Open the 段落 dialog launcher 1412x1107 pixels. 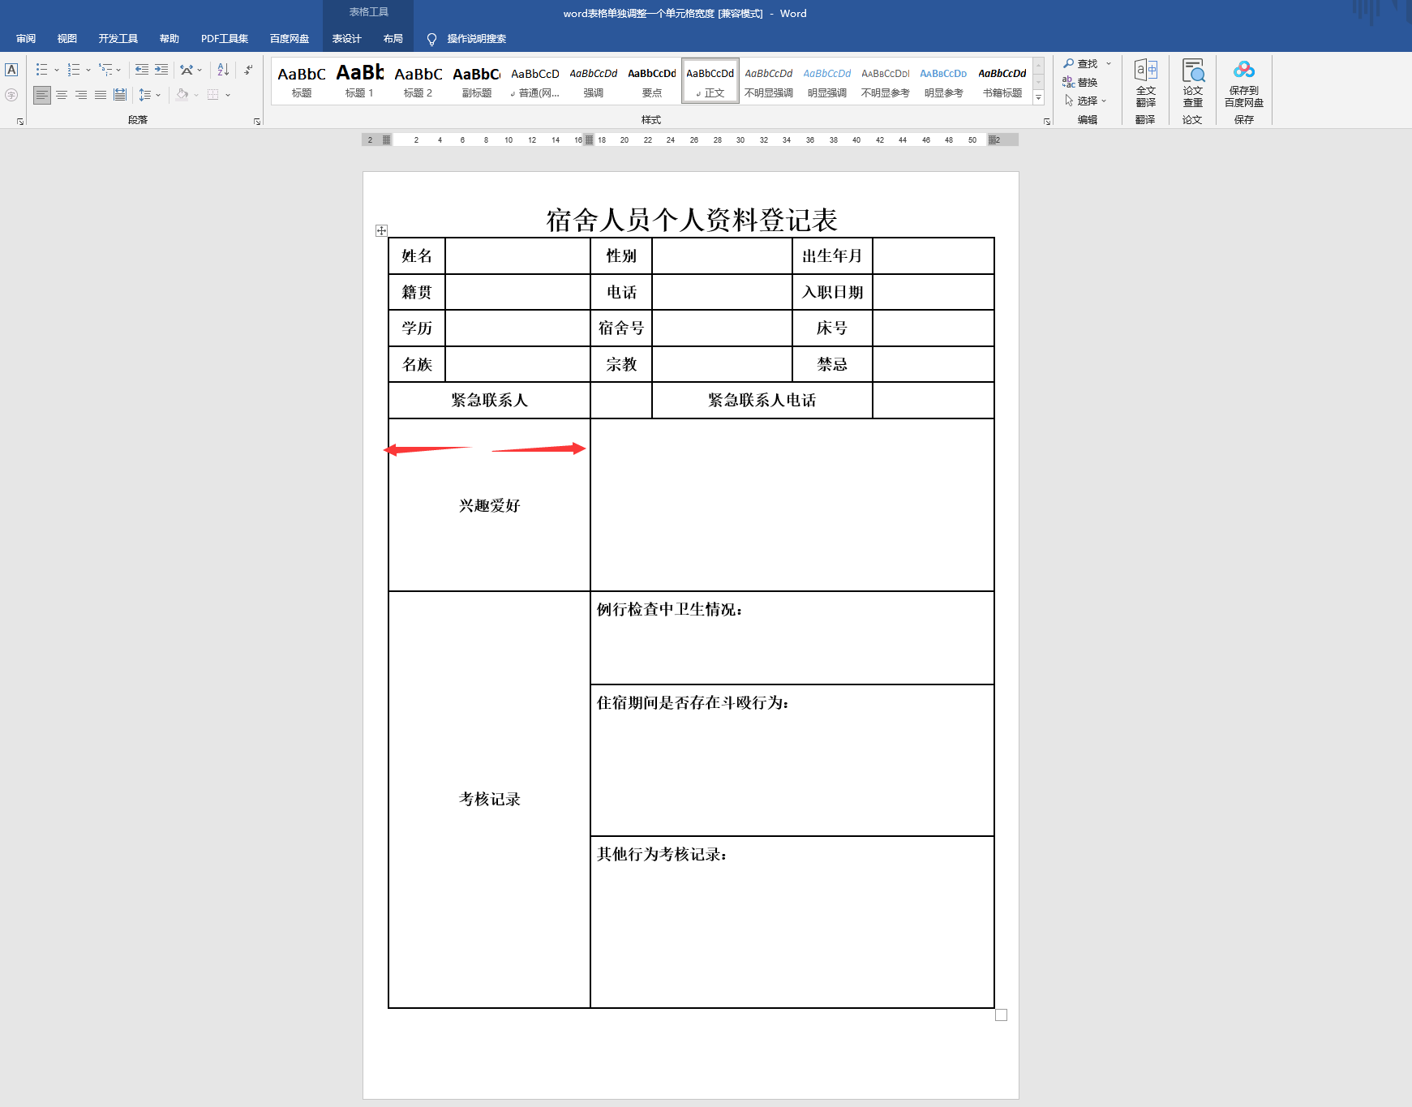click(x=257, y=121)
